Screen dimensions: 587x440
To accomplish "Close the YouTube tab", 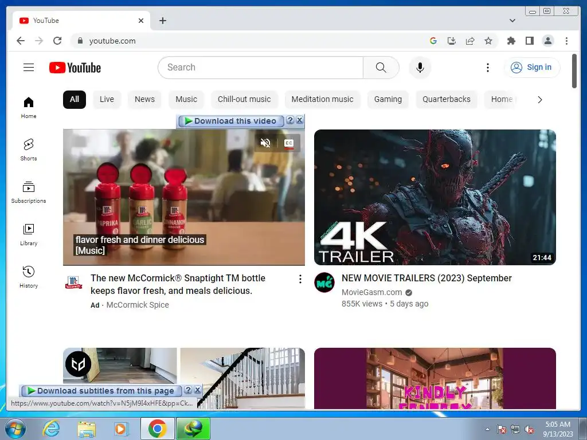I will 141,21.
